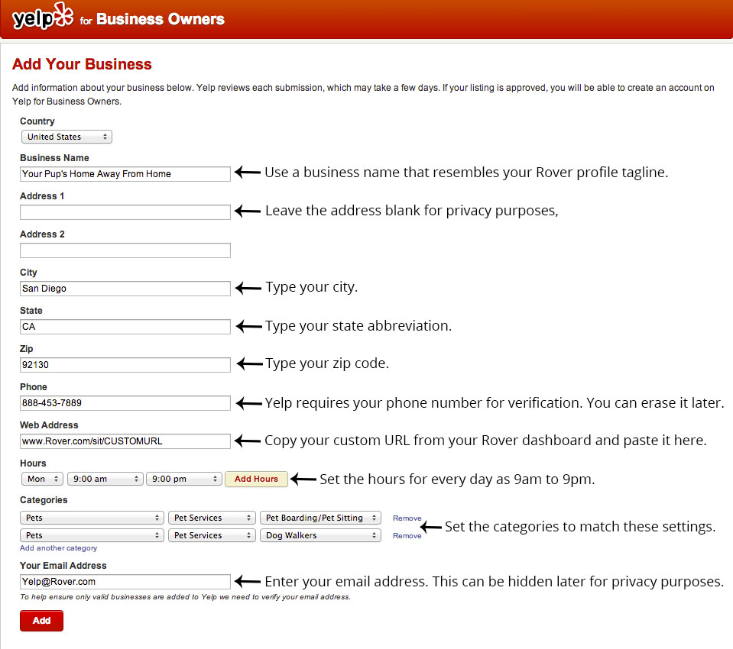Click the Yelp logo in the header

point(43,16)
